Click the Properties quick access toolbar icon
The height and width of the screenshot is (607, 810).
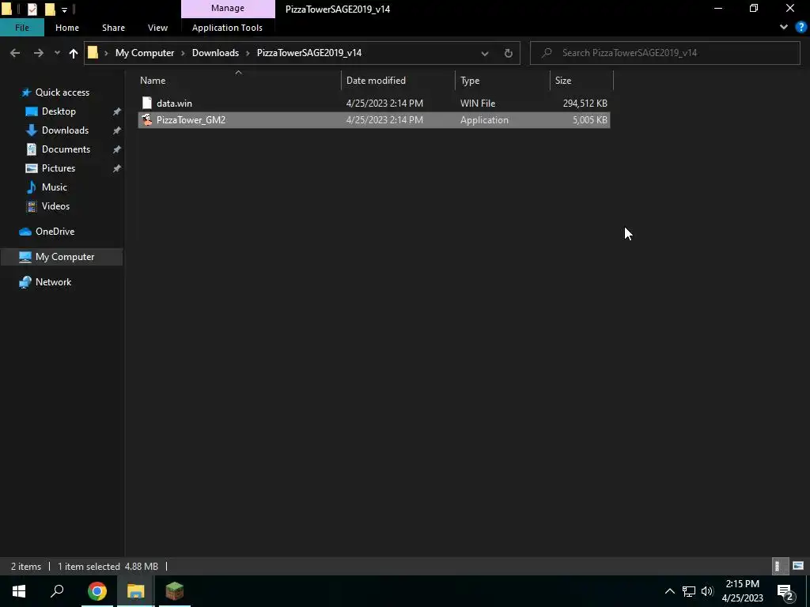click(x=32, y=9)
